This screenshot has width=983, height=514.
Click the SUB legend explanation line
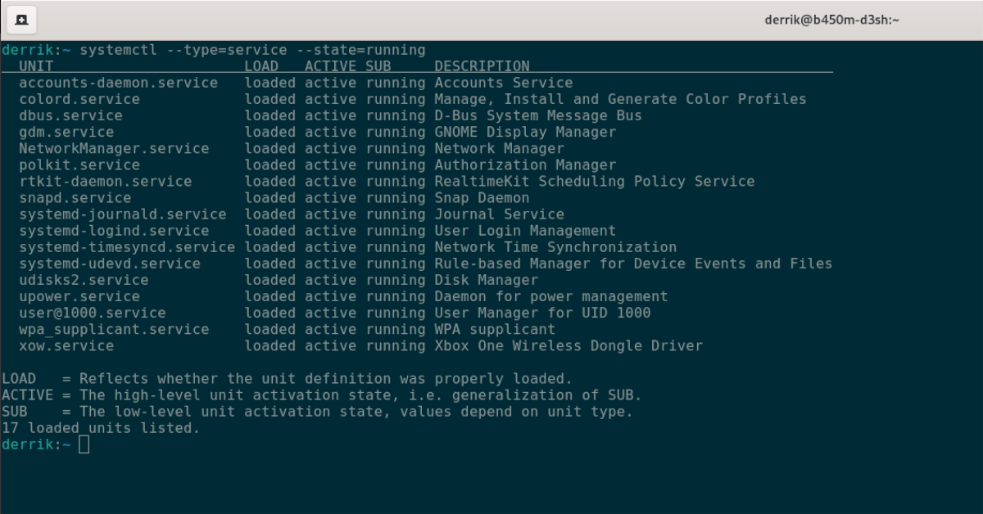[x=318, y=411]
